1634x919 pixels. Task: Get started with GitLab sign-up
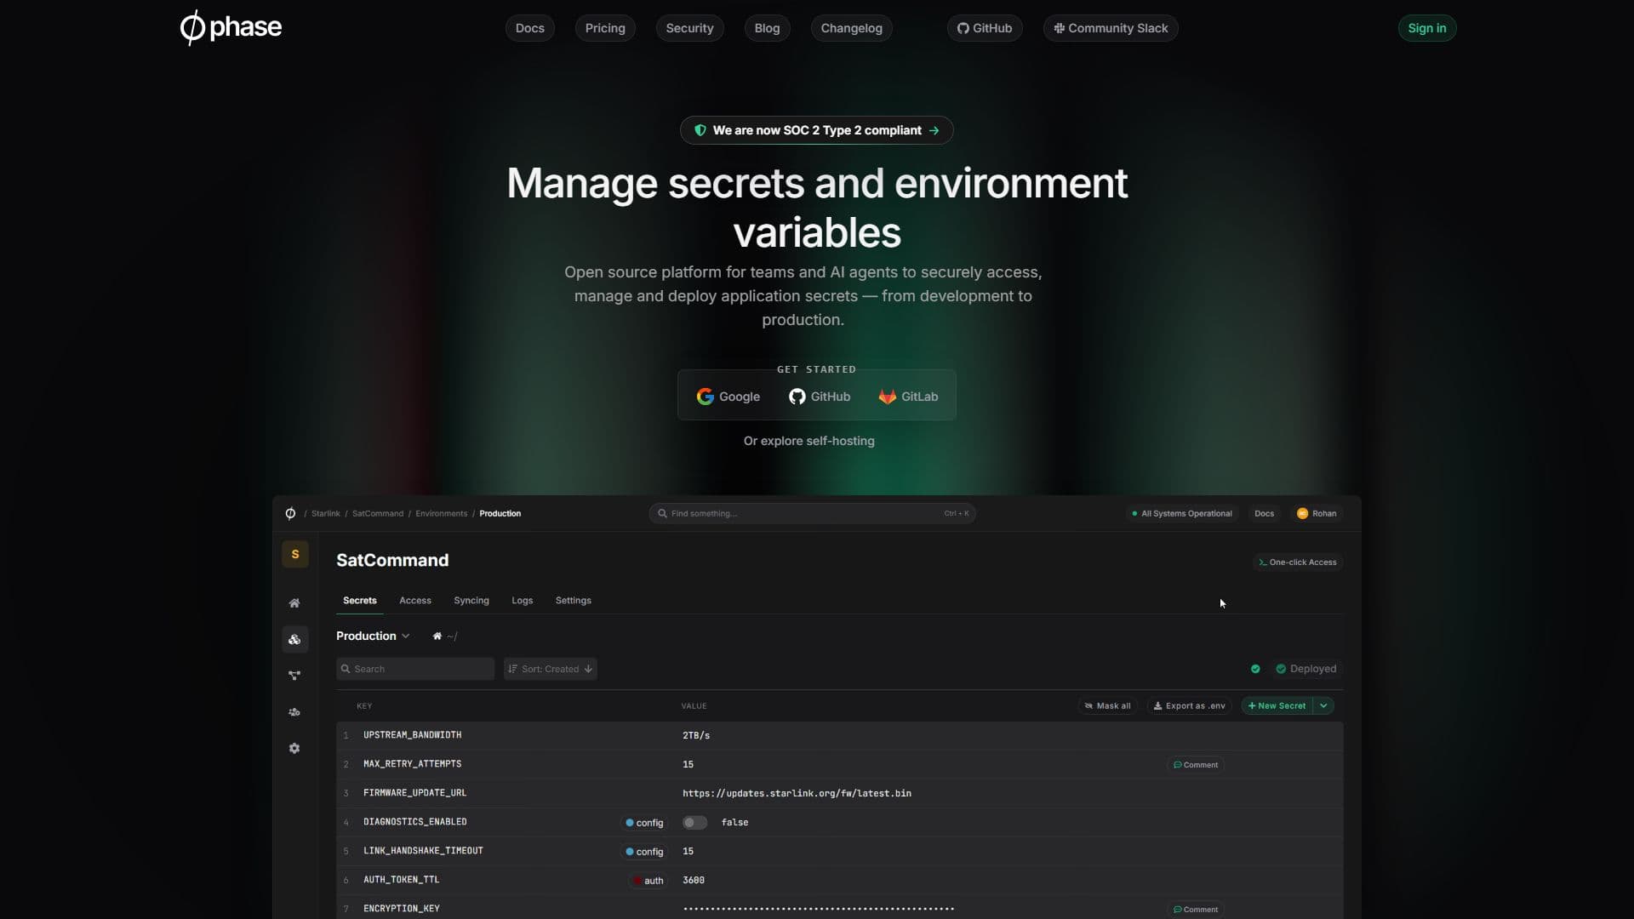tap(908, 397)
